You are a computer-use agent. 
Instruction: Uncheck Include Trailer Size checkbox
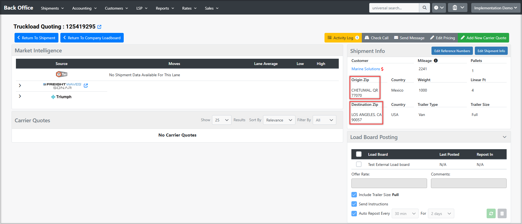pos(354,195)
